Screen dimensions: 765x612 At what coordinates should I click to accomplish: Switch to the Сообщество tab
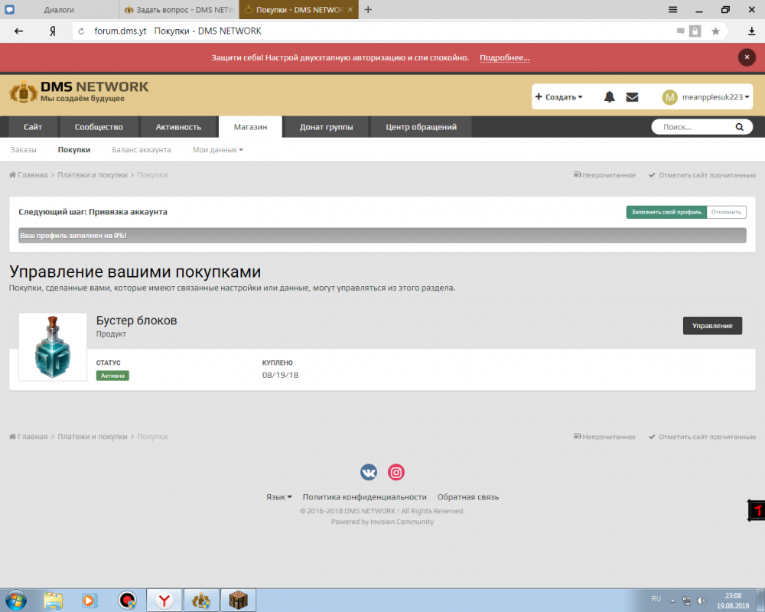(99, 127)
